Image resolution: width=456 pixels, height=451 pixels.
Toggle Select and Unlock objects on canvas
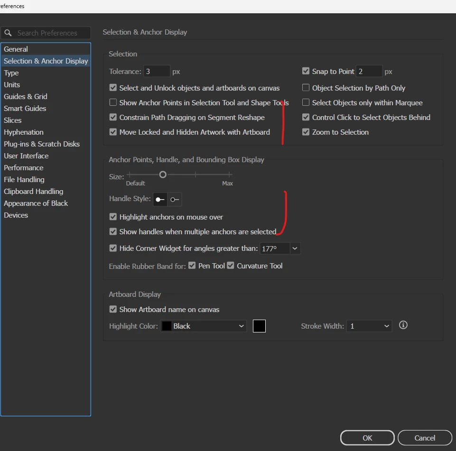click(113, 88)
